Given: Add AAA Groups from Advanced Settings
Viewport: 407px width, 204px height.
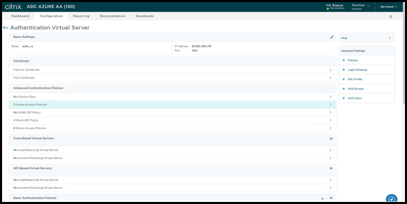Looking at the screenshot, I should pyautogui.click(x=367, y=89).
